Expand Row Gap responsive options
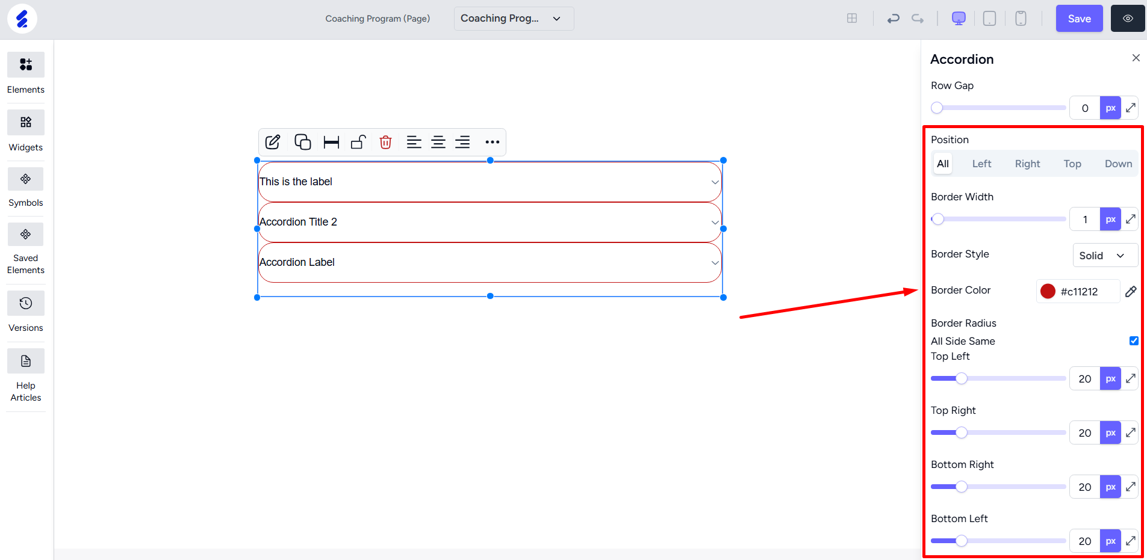The width and height of the screenshot is (1147, 560). (1131, 108)
